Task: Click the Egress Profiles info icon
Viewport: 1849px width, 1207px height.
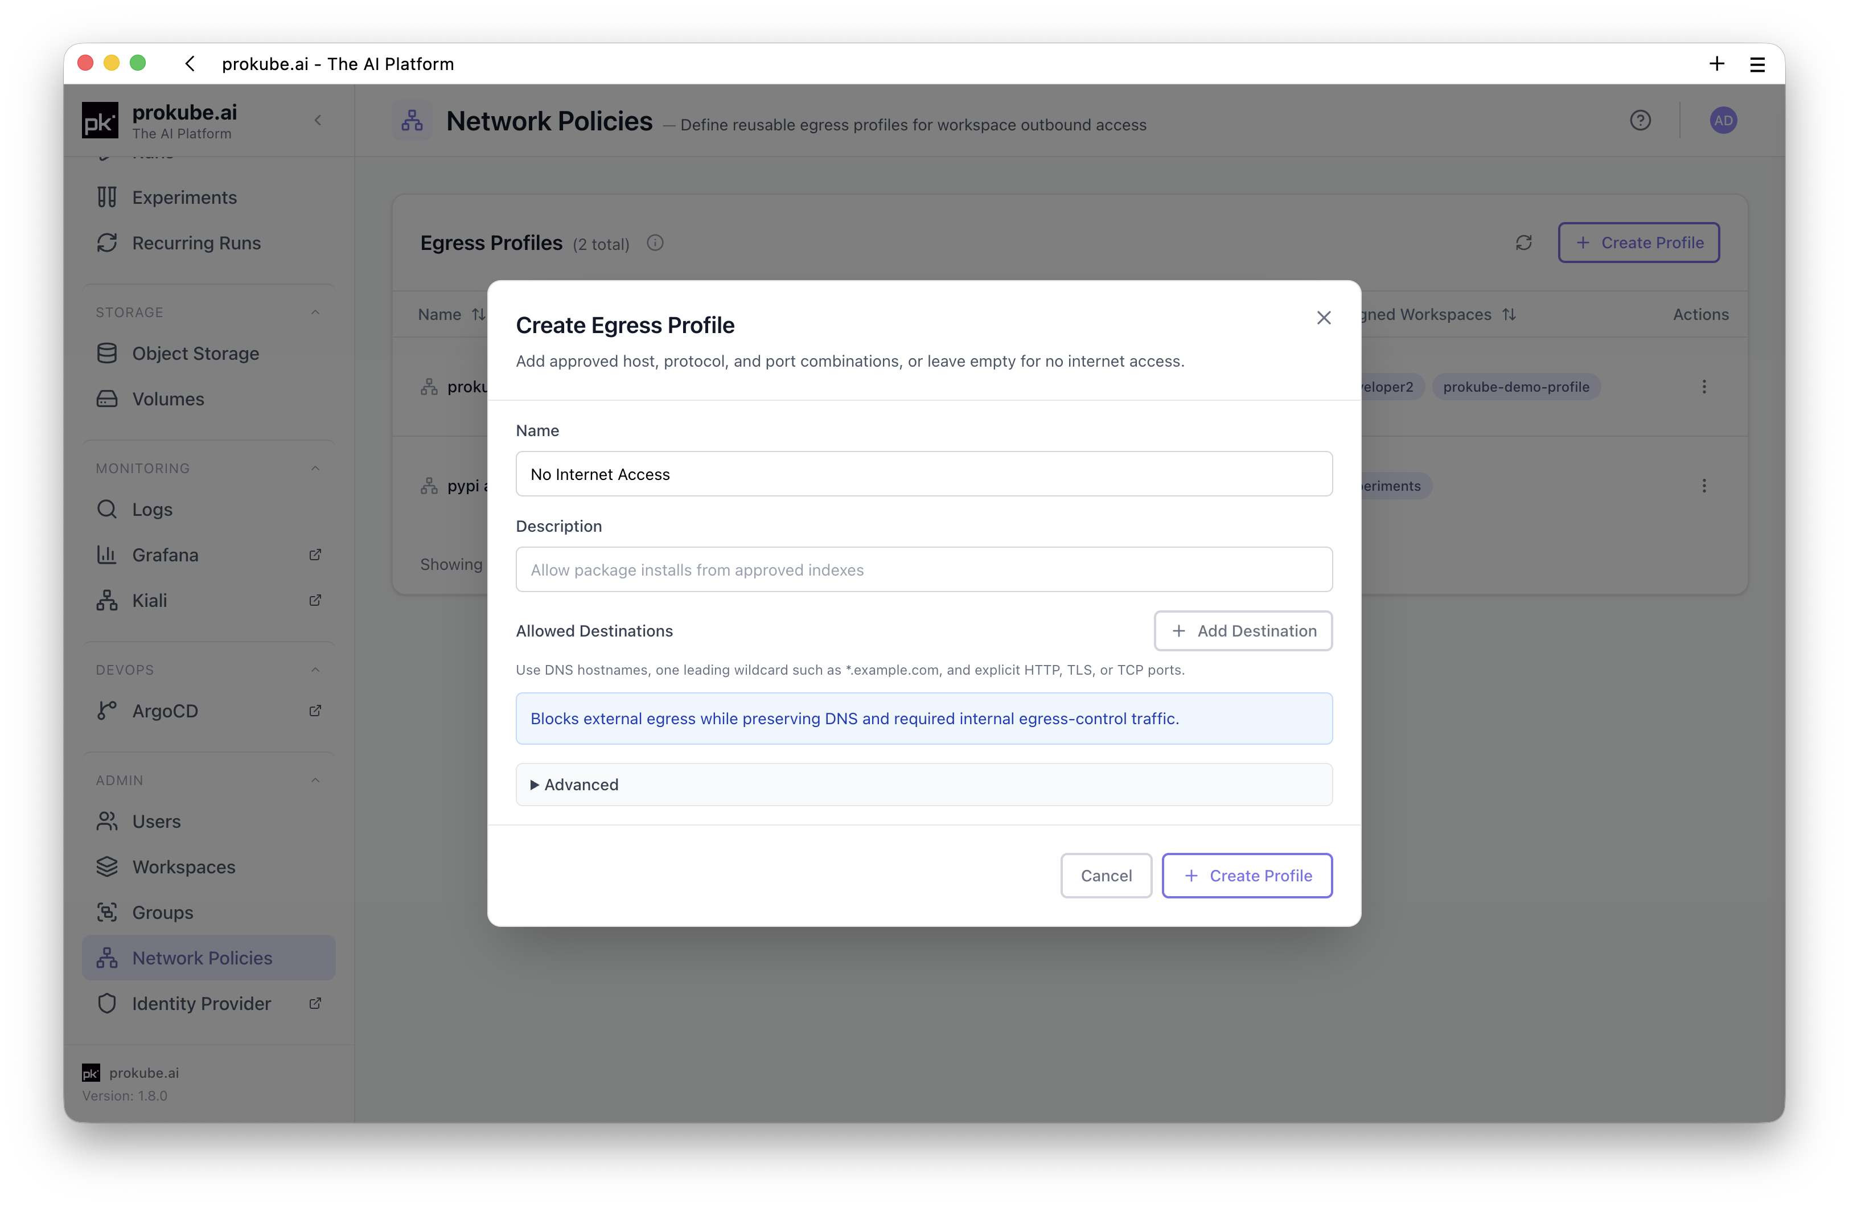Action: point(655,243)
